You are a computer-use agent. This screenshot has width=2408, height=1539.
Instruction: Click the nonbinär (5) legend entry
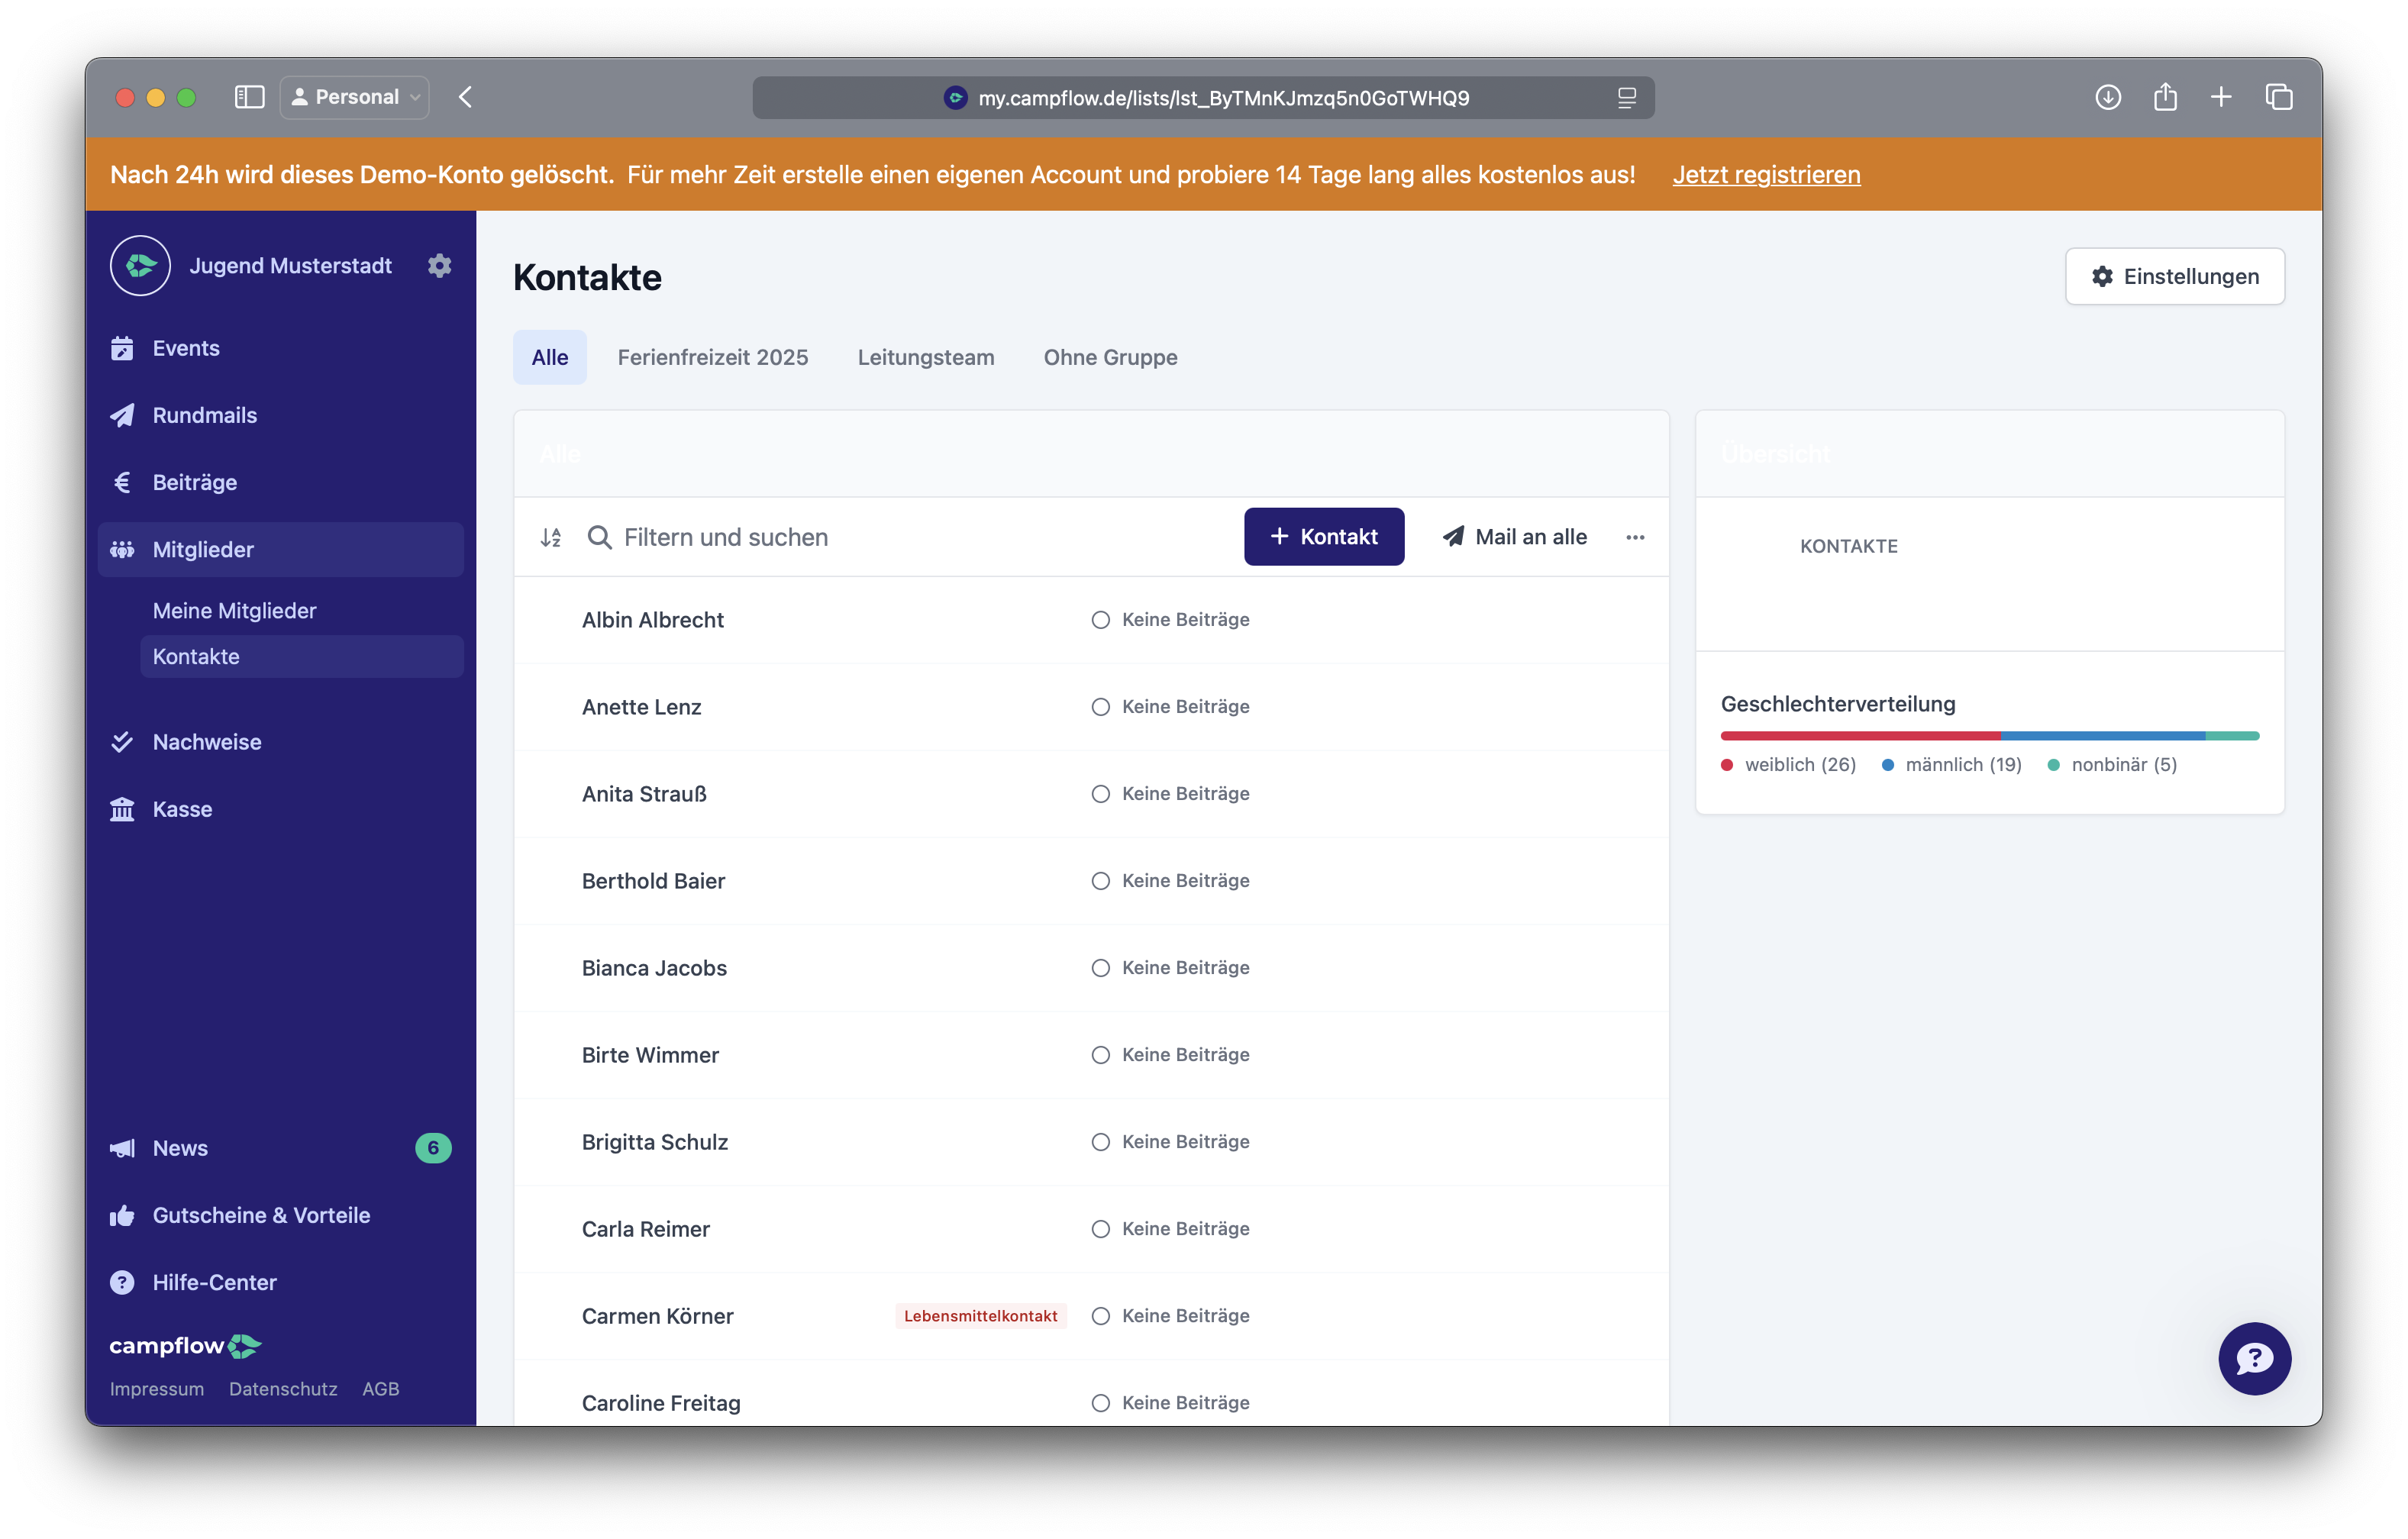pyautogui.click(x=2112, y=765)
